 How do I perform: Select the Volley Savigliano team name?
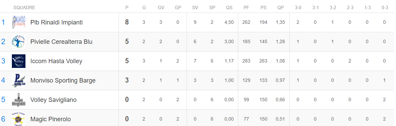pos(53,100)
